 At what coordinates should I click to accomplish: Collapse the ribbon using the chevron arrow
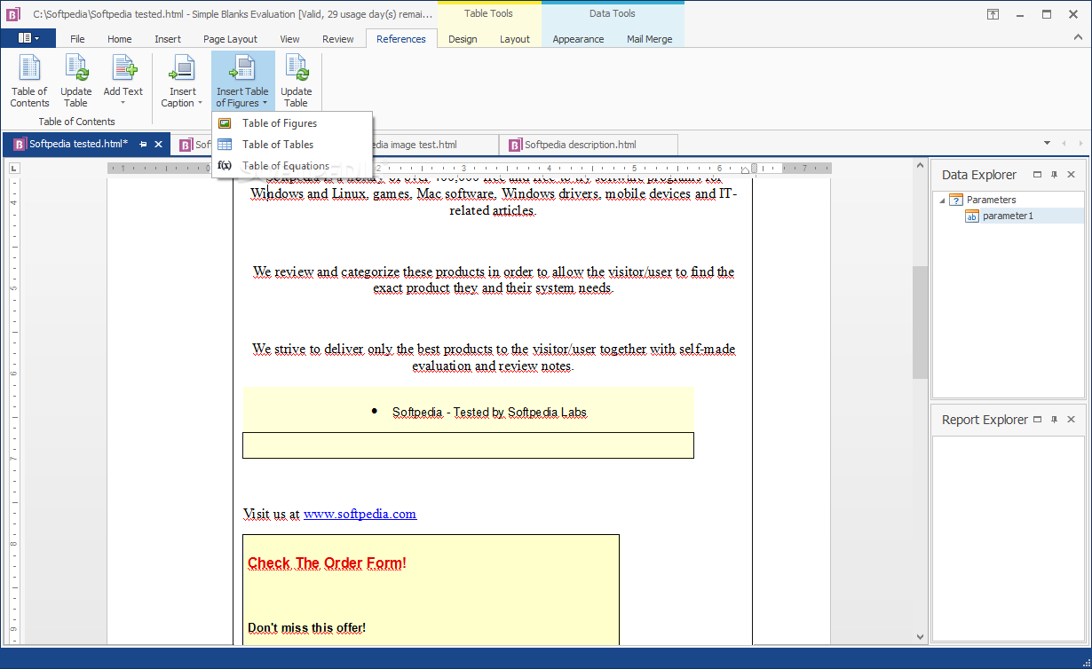pyautogui.click(x=1080, y=39)
